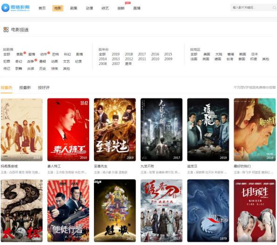Open the 魁拔 animated movie poster
277x245 pixels.
[x=115, y=210]
